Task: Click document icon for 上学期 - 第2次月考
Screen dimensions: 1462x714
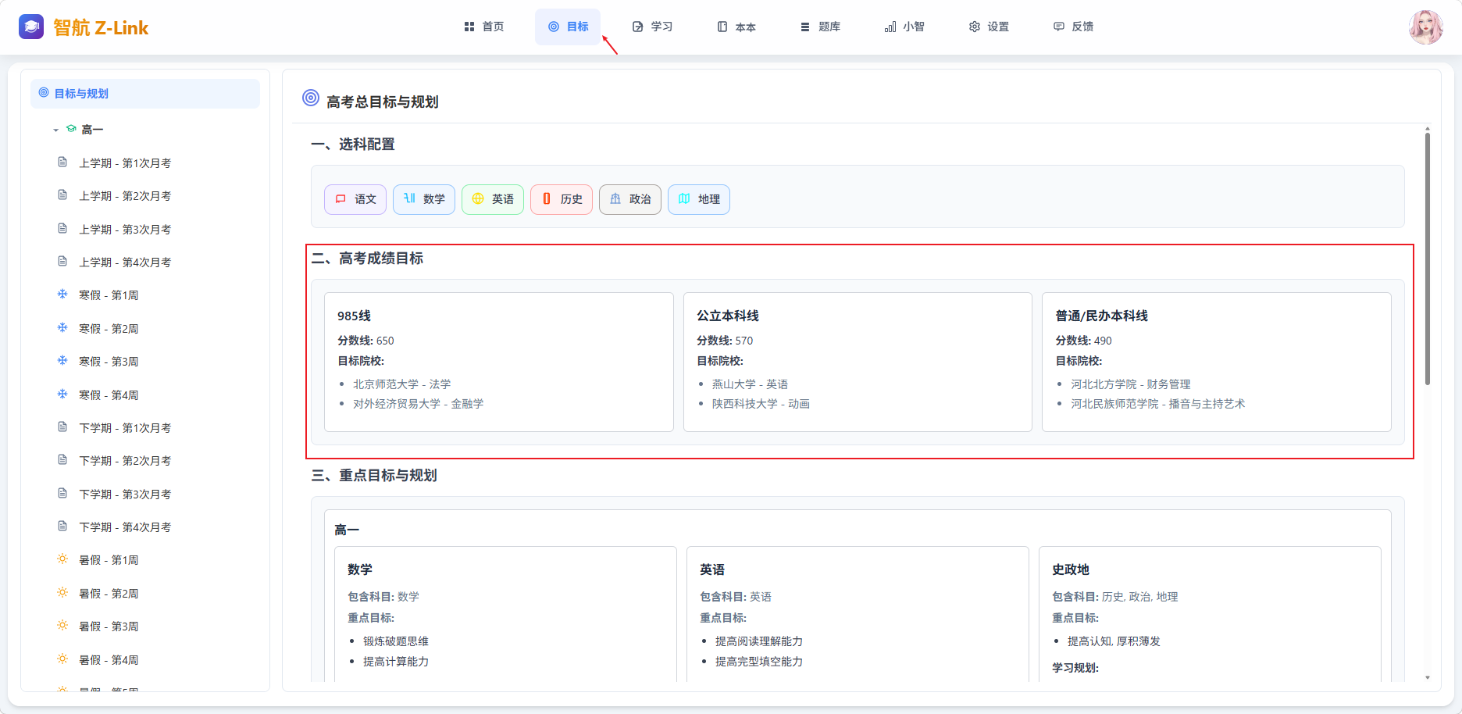Action: [x=62, y=195]
